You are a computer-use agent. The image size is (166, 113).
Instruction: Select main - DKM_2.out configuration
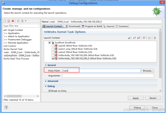click(x=22, y=52)
